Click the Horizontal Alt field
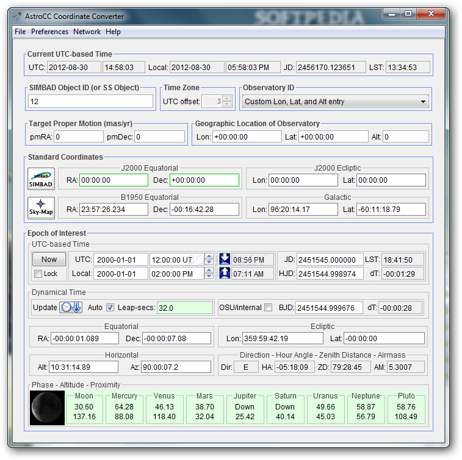Screen dimensions: 462x460 [x=84, y=367]
